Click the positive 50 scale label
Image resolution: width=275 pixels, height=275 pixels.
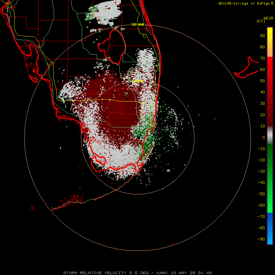click(262, 81)
